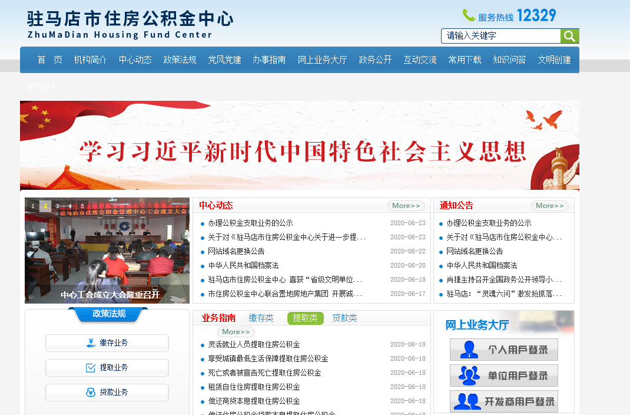Click the money bag icon beside 贷款业务

[x=91, y=392]
